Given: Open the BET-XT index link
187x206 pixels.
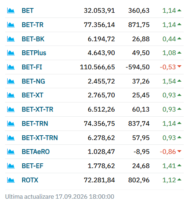Looking at the screenshot, I should (x=33, y=95).
